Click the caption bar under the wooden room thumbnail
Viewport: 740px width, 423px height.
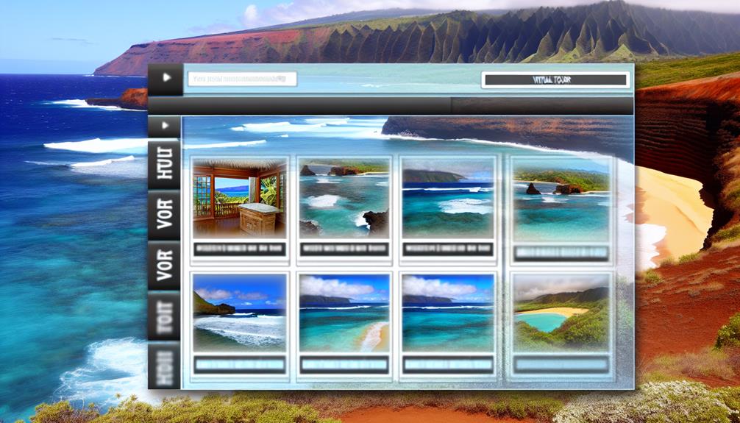pos(240,249)
